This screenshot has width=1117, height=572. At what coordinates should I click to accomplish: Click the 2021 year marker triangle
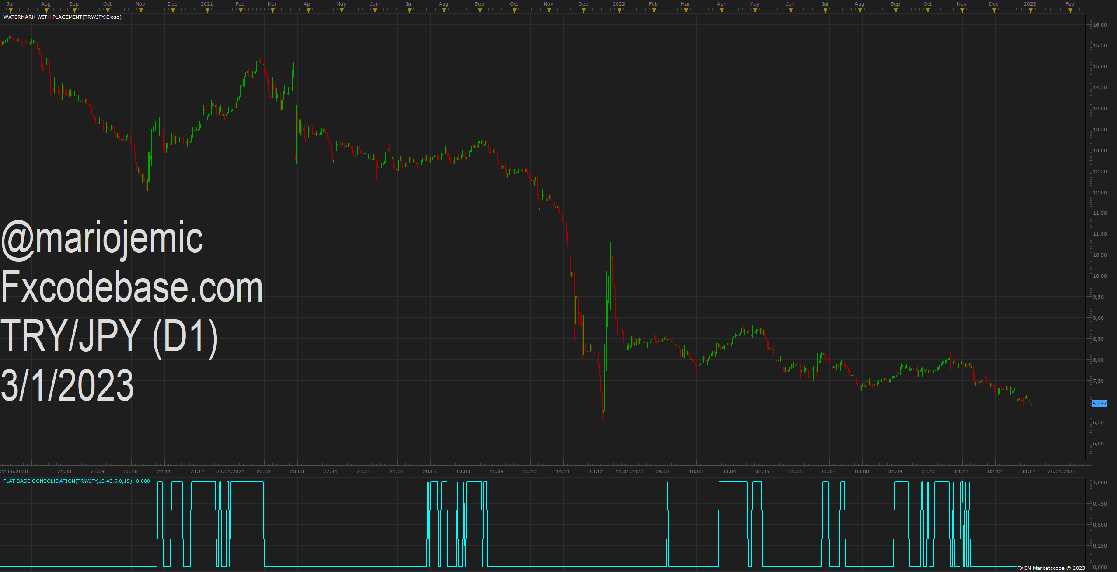(x=207, y=10)
